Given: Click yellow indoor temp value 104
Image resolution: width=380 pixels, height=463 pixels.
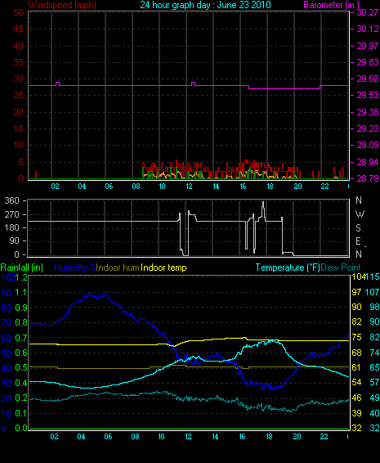Looking at the screenshot, I should 358,277.
